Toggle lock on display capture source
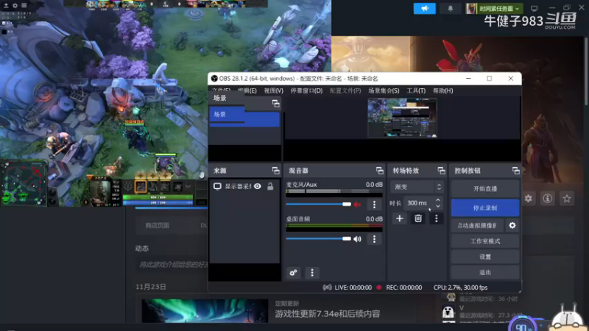The width and height of the screenshot is (589, 331). [270, 186]
